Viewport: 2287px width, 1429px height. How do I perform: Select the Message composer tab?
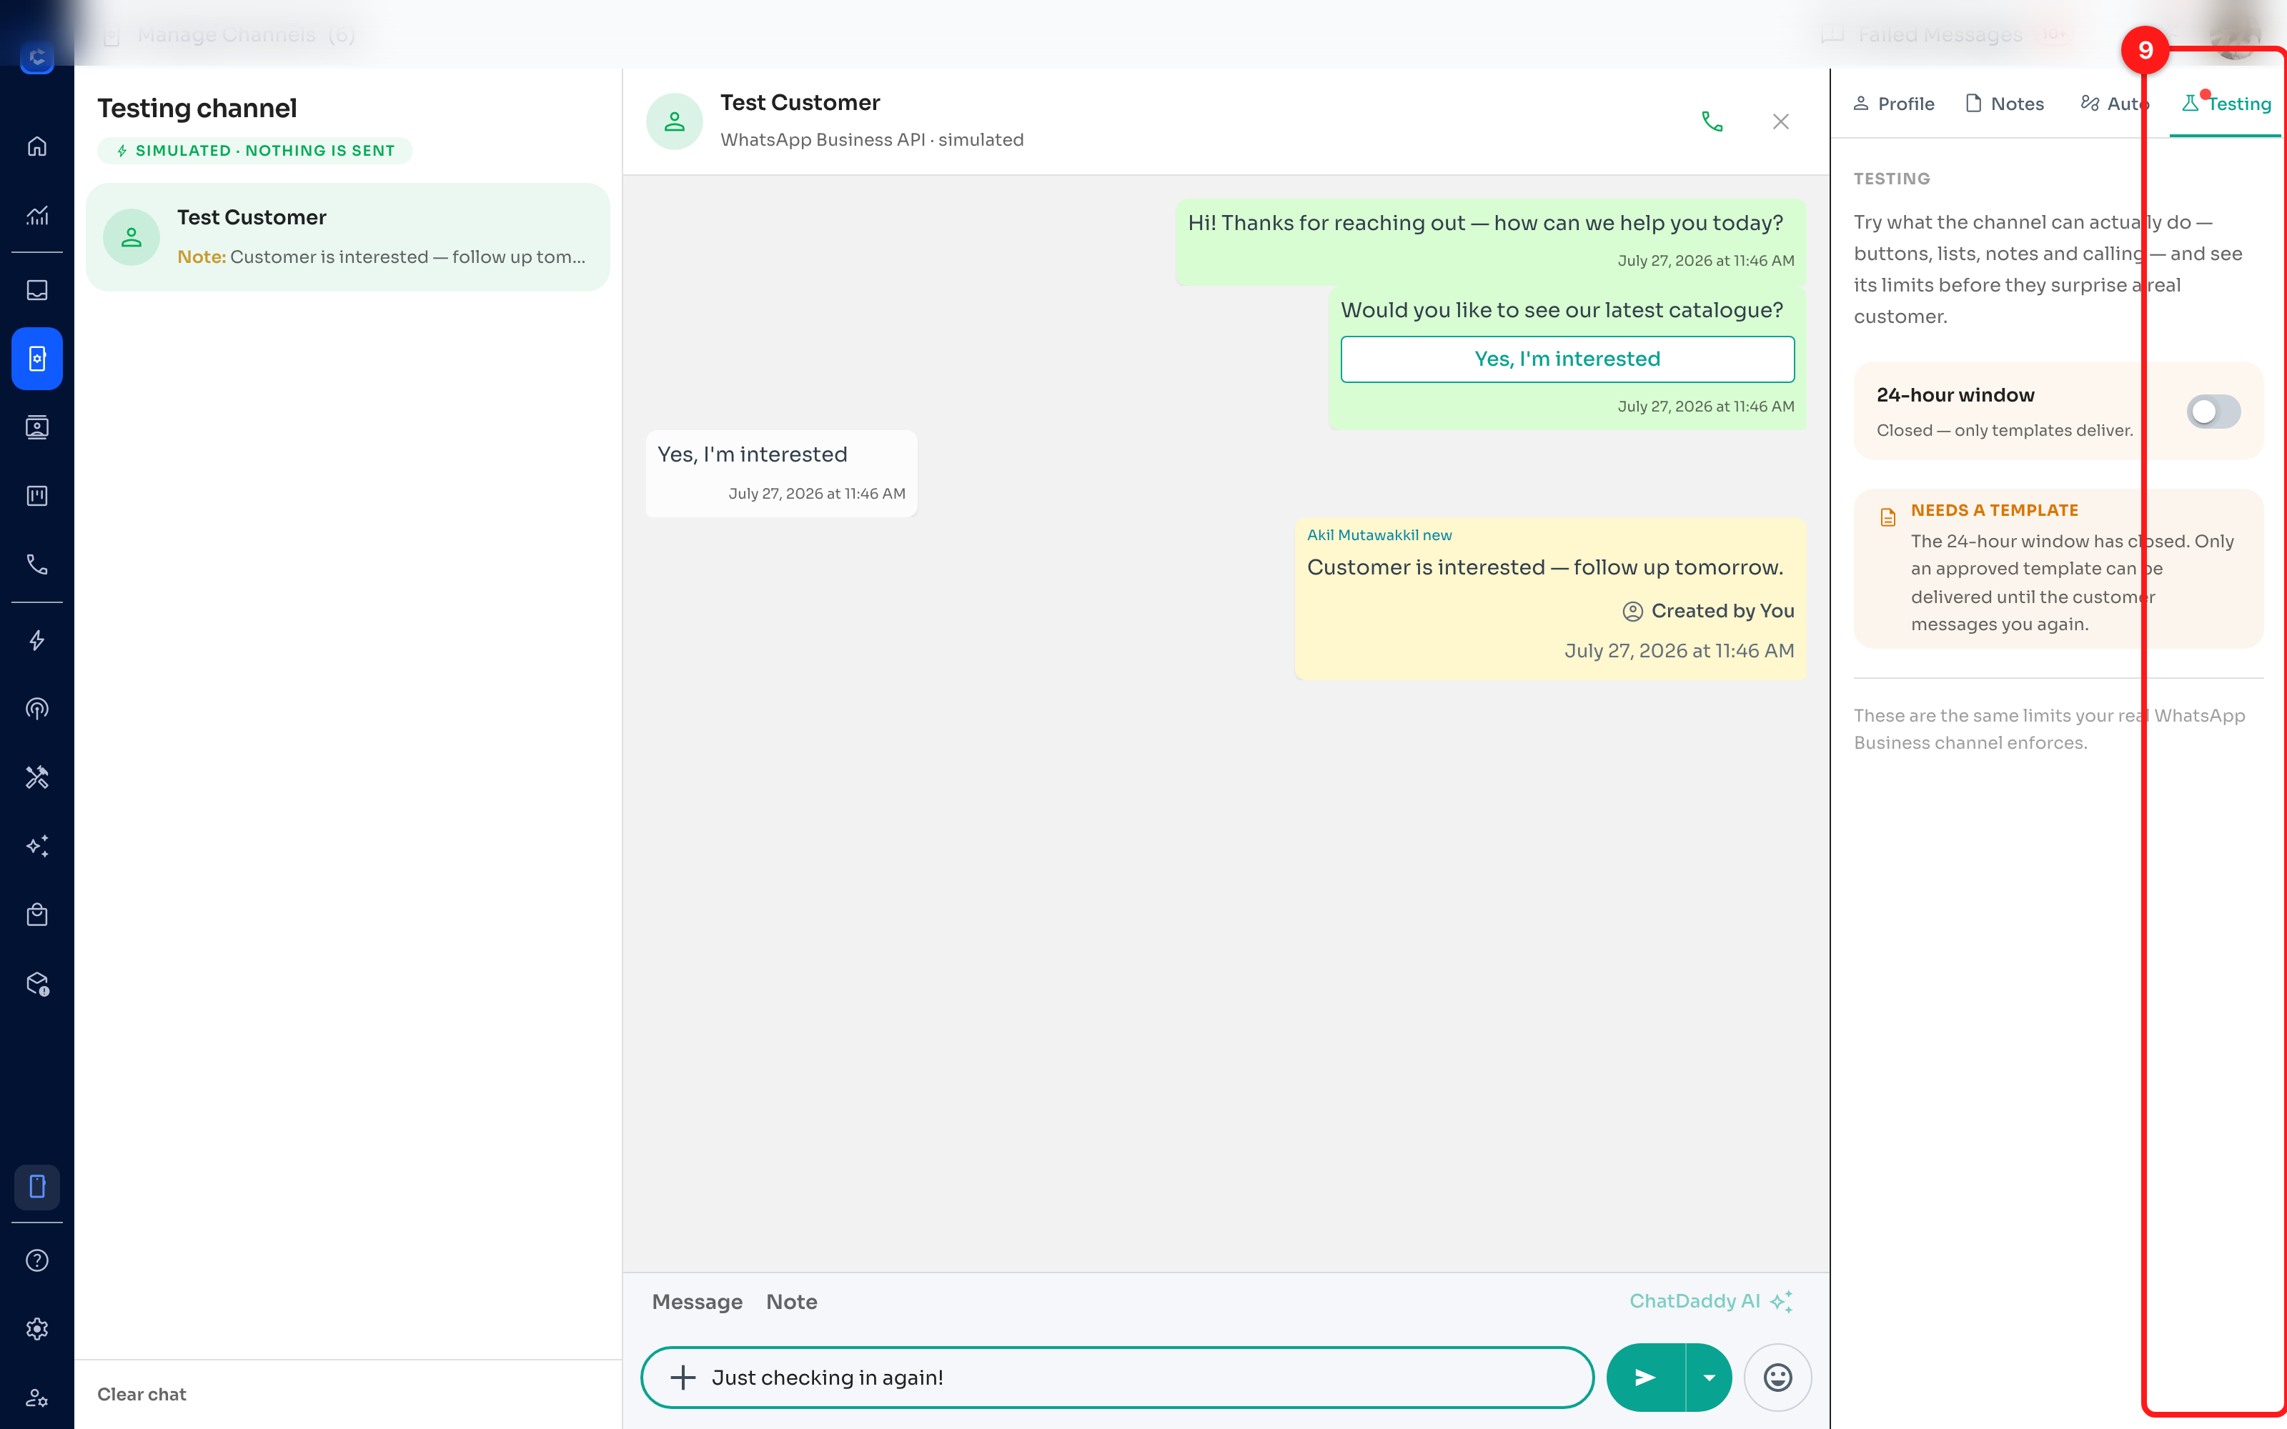pos(698,1301)
